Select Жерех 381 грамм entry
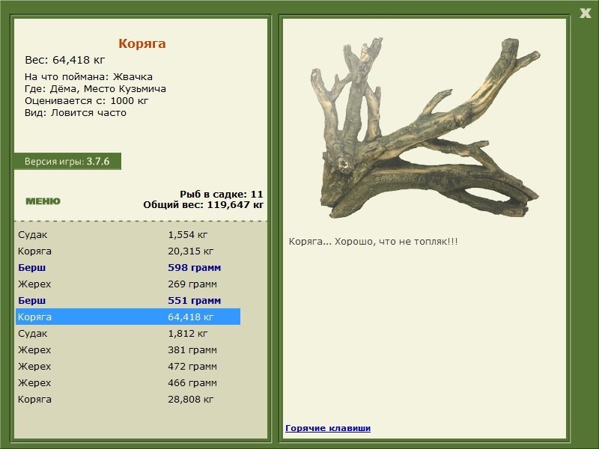 [x=128, y=349]
